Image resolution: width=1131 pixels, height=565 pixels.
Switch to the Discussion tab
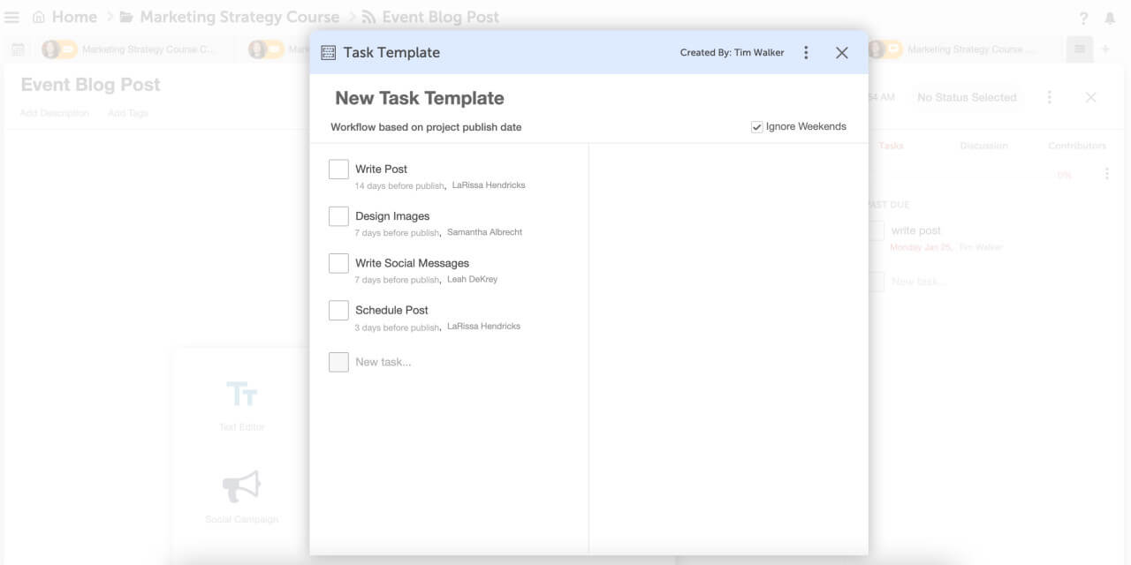tap(983, 146)
